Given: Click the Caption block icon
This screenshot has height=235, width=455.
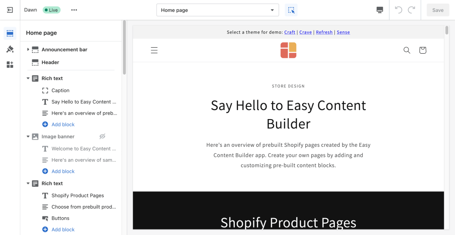Looking at the screenshot, I should tap(45, 90).
